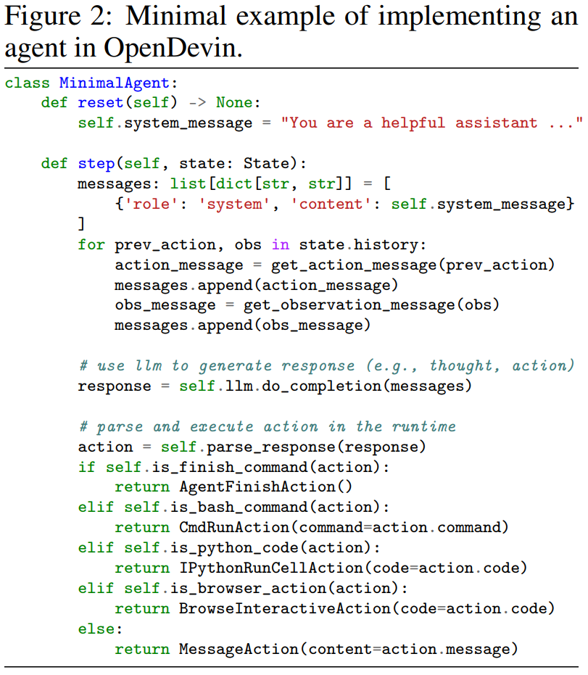588x675 pixels.
Task: Click the 'role' dictionary key
Action: pos(151,204)
